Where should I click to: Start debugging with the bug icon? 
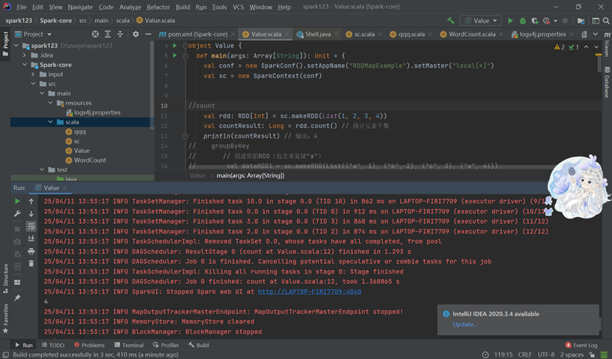pyautogui.click(x=523, y=21)
